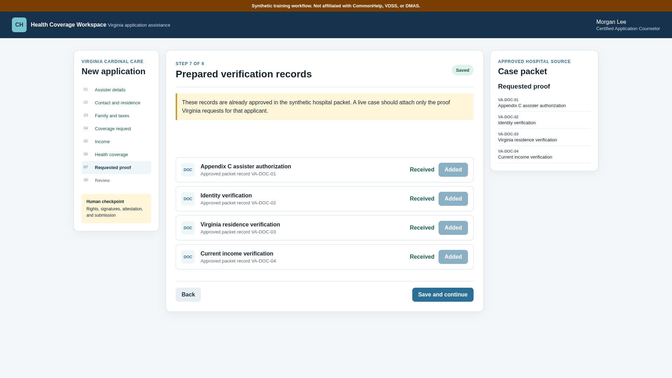
Task: Click DOC icon for Current income verification
Action: [x=188, y=257]
